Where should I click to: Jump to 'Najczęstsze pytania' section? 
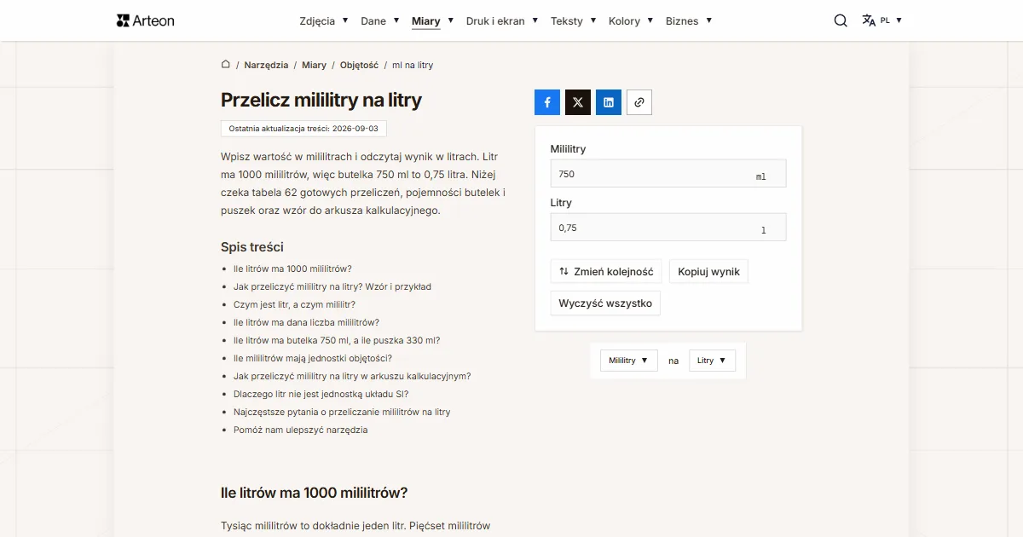[x=342, y=412]
